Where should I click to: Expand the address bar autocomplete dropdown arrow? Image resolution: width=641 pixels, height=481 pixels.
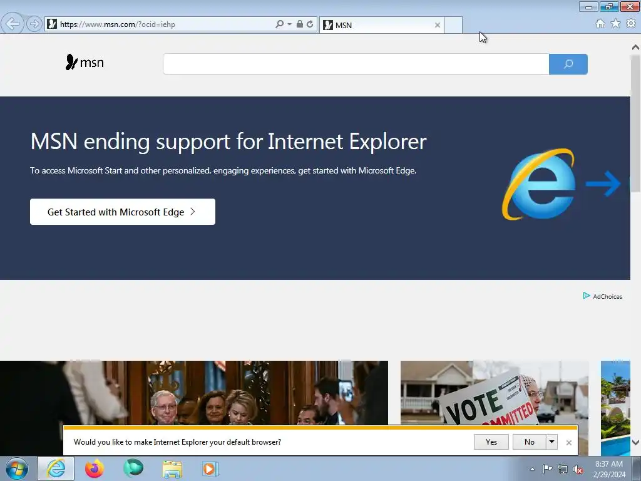coord(289,24)
